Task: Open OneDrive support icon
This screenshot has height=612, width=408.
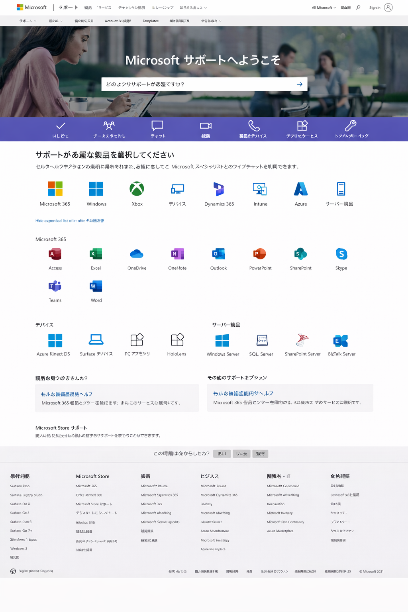Action: pos(137,254)
